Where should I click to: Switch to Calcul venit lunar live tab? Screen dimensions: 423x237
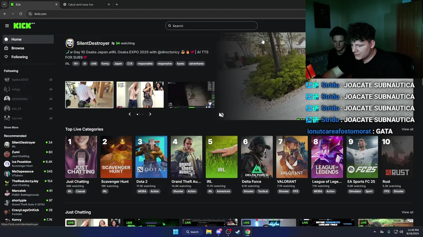point(86,5)
